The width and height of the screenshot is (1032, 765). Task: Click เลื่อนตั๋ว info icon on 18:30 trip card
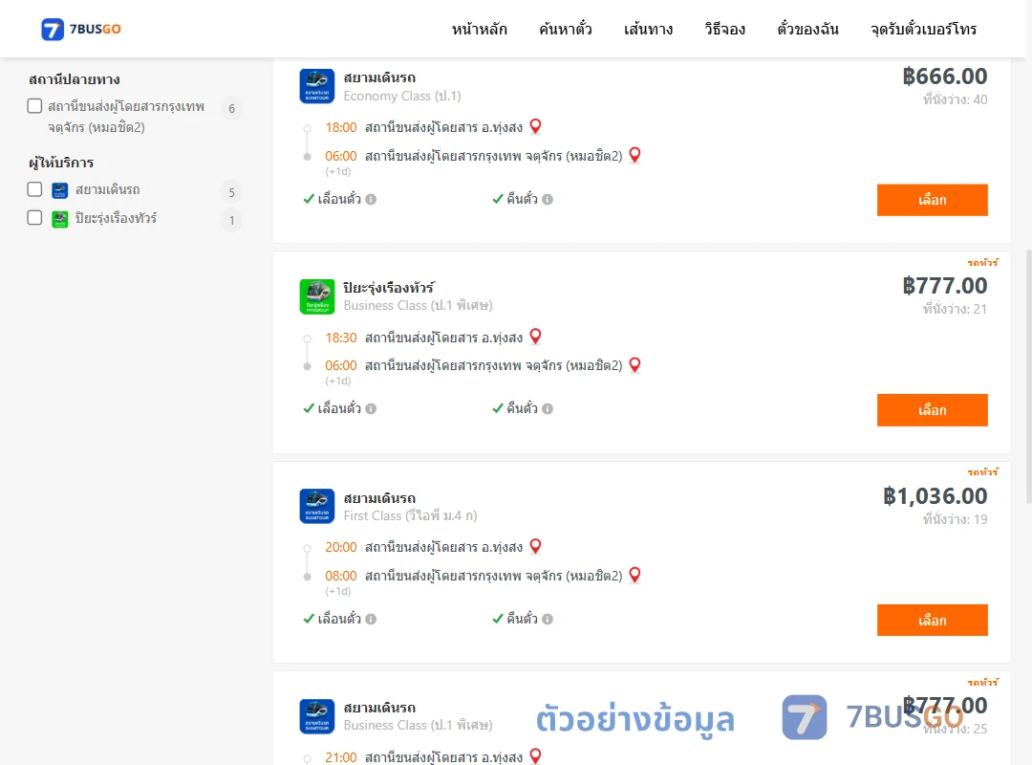tap(371, 408)
